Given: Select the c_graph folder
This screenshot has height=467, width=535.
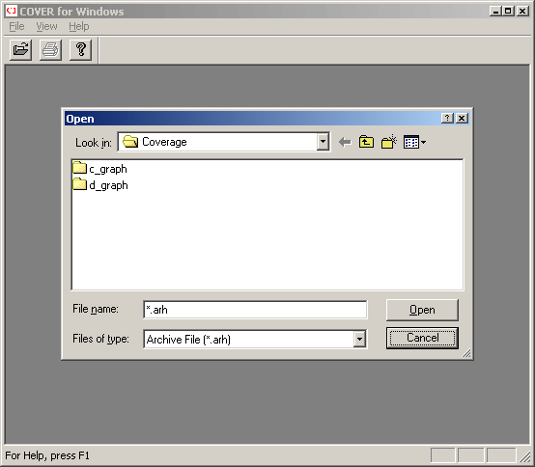Looking at the screenshot, I should point(100,169).
